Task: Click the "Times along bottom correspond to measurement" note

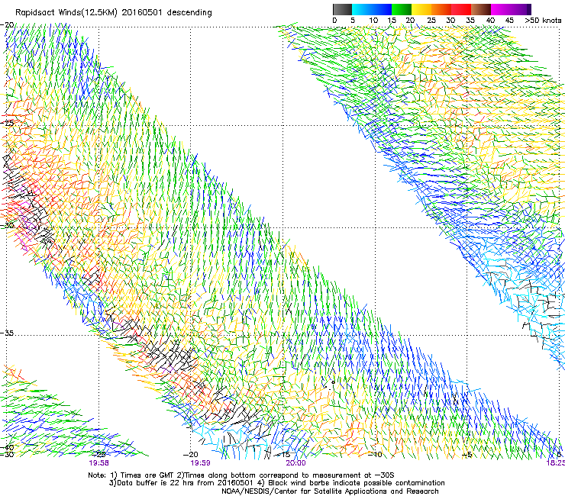Action: click(278, 475)
